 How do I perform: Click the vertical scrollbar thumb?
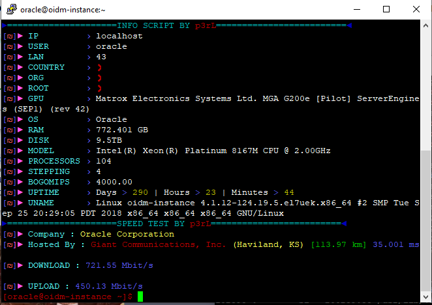425,222
